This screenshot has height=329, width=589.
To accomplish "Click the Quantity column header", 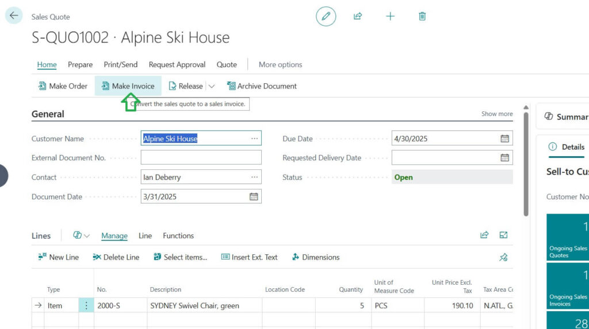I will (351, 289).
